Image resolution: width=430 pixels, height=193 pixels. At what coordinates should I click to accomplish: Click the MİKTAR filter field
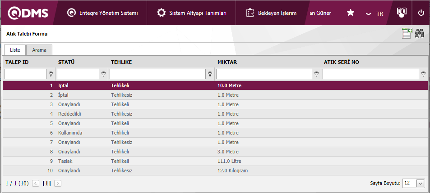pos(264,74)
